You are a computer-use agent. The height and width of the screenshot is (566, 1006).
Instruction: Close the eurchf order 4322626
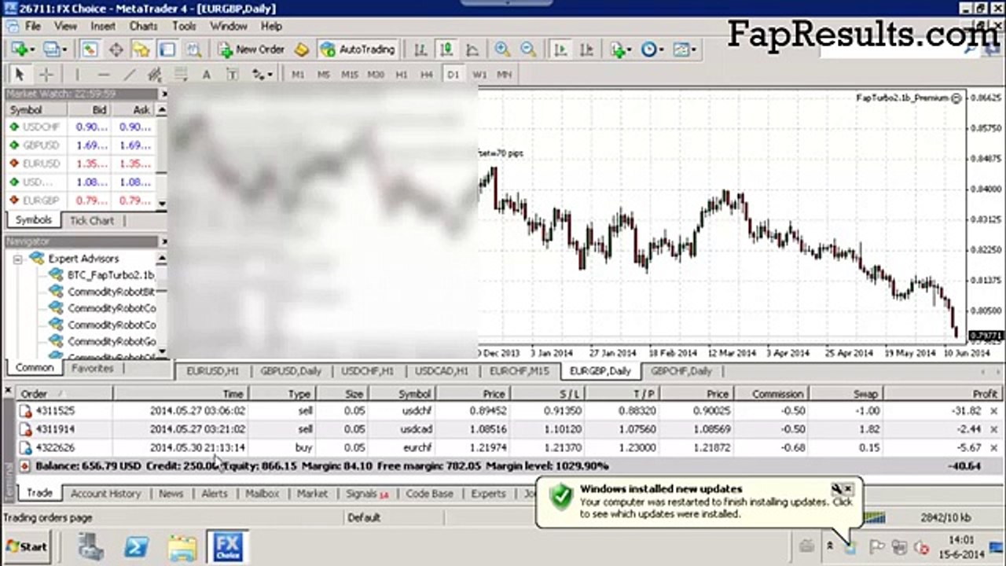(x=995, y=448)
